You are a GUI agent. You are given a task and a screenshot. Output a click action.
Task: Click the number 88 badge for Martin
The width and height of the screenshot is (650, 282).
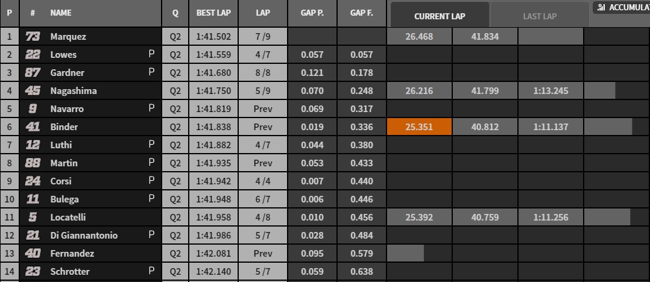[33, 163]
